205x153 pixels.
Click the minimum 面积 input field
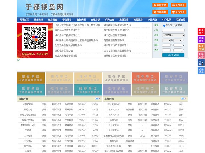(x=166, y=45)
